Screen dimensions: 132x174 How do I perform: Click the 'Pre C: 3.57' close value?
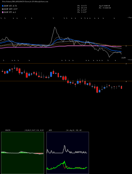point(82,12)
